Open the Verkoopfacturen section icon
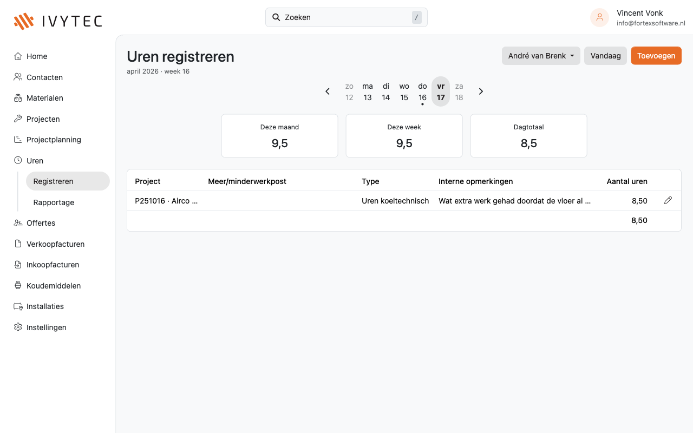 click(x=18, y=244)
